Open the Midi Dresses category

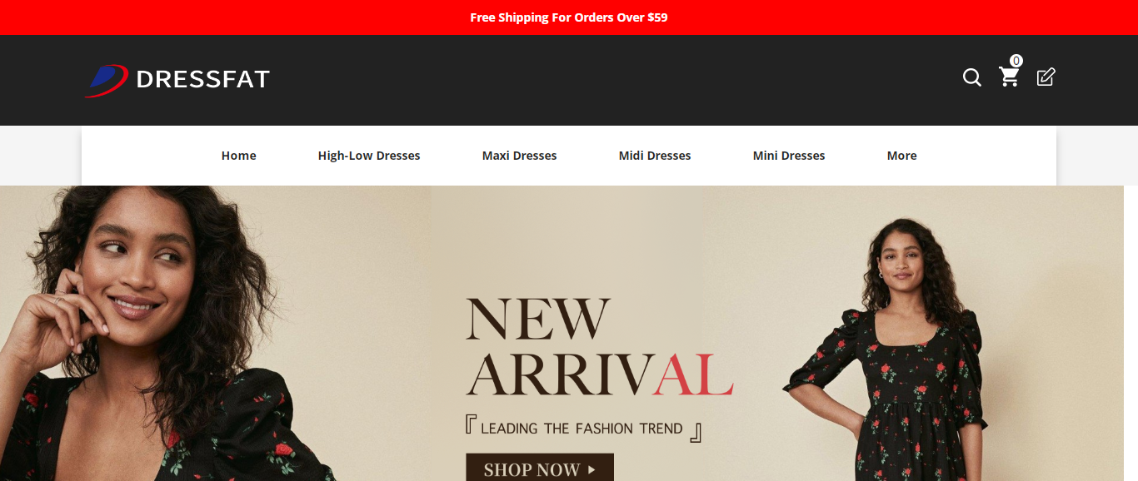pyautogui.click(x=655, y=156)
